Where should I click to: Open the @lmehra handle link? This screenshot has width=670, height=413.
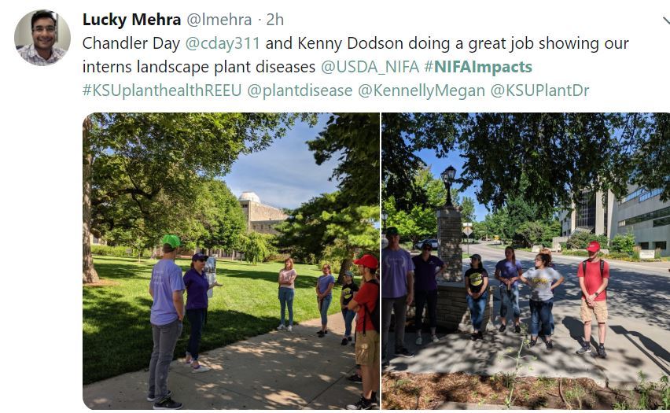pyautogui.click(x=219, y=20)
